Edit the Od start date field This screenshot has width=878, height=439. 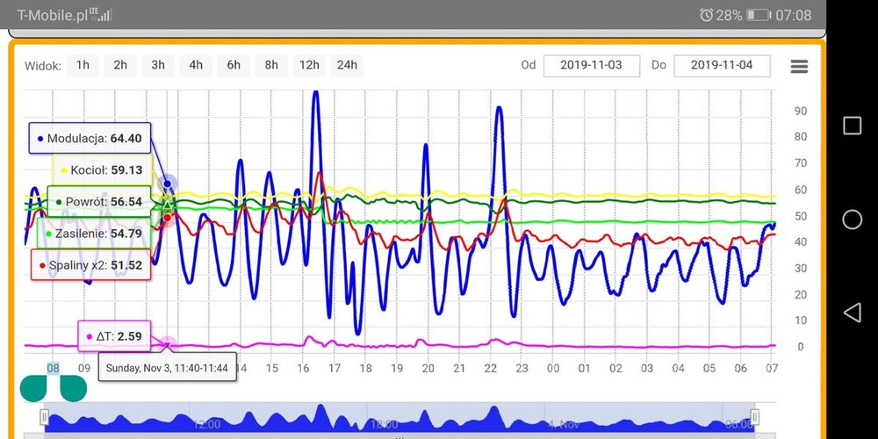click(x=591, y=66)
